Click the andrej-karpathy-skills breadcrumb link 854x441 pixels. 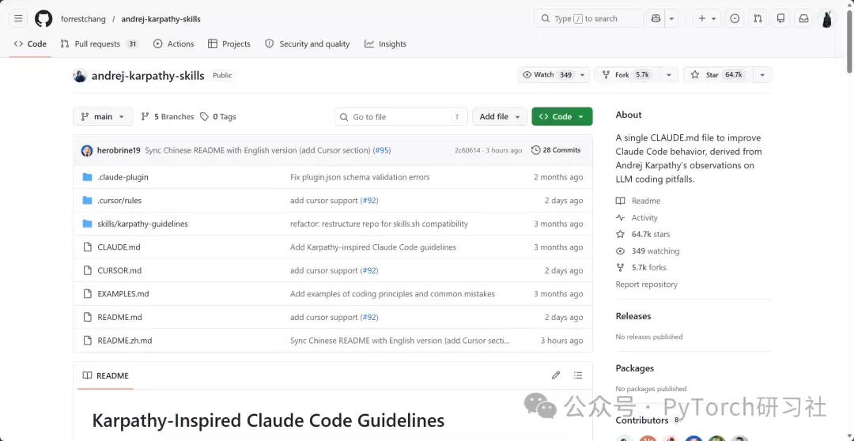point(161,19)
